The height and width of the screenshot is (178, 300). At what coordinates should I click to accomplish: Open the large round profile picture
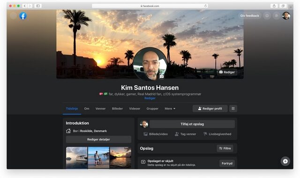tap(150, 64)
